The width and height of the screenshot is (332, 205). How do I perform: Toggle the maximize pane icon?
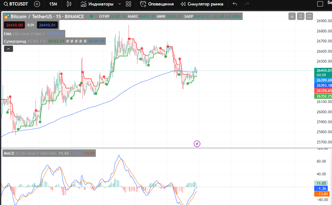[x=309, y=16]
